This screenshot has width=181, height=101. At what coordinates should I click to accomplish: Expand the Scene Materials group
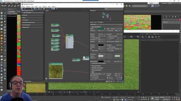click(32, 25)
